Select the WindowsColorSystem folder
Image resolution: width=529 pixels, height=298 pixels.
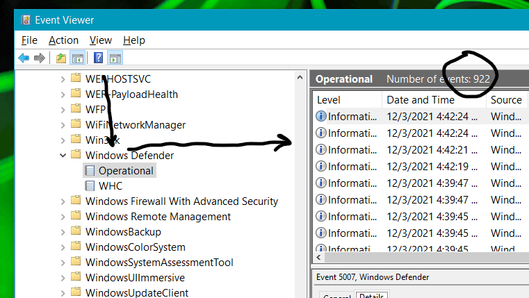(136, 247)
